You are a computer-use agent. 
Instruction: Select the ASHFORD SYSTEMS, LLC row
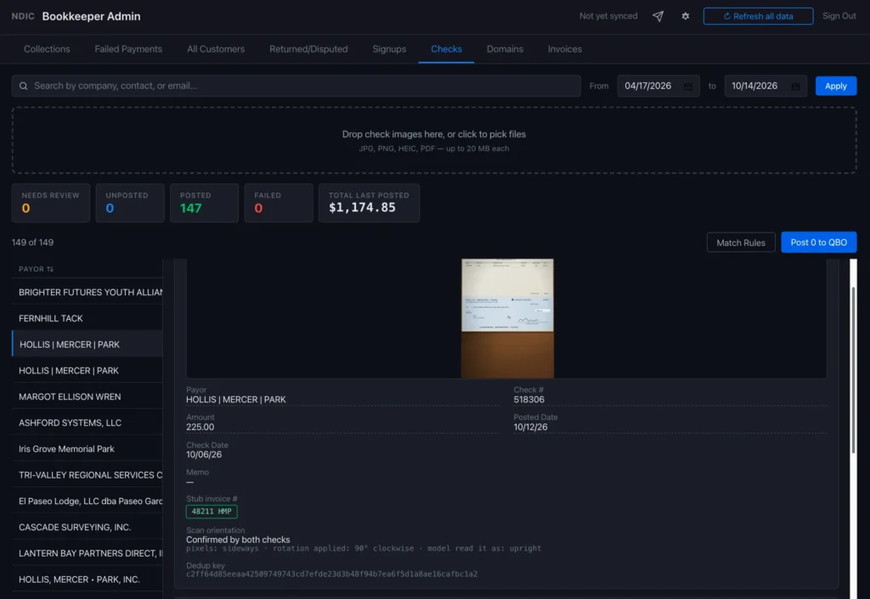click(x=88, y=423)
